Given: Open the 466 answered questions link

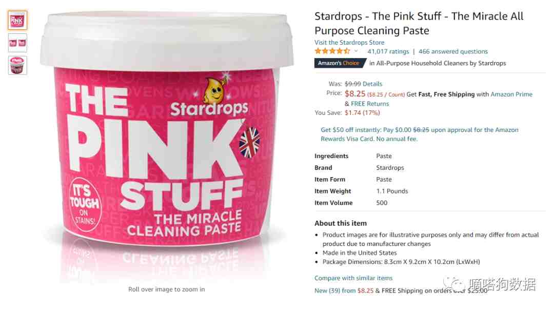Looking at the screenshot, I should coord(453,52).
